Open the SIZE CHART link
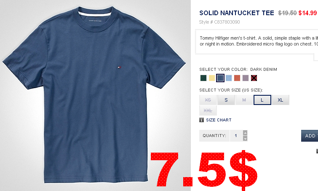Screen dimensions: 318x191 pos(219,120)
